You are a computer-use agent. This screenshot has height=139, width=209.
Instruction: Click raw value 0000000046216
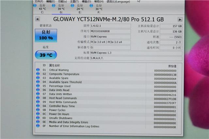[x=165, y=95]
